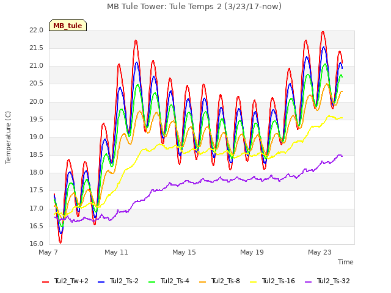391x293 pixels.
Task: Click the Temperature (C) axis label
Action: 8,137
